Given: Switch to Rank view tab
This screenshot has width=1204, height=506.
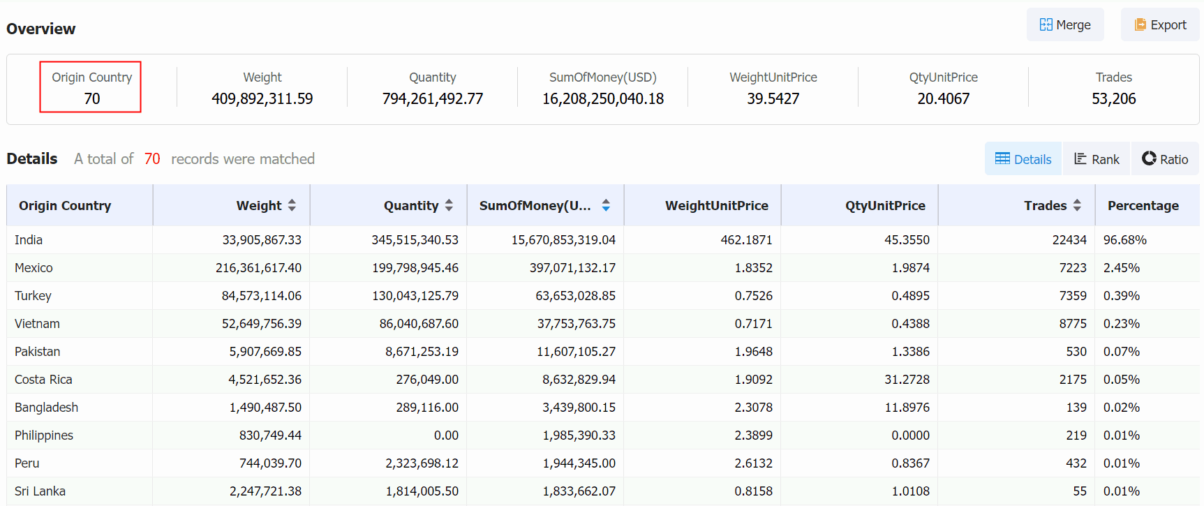Looking at the screenshot, I should (x=1097, y=159).
